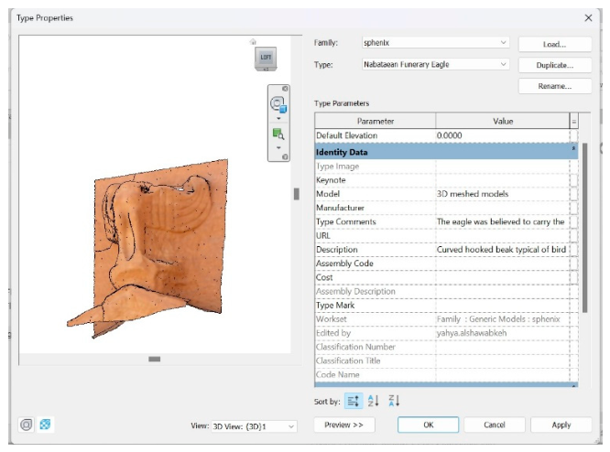Edit the Type Comments value about the eagle

pyautogui.click(x=502, y=222)
